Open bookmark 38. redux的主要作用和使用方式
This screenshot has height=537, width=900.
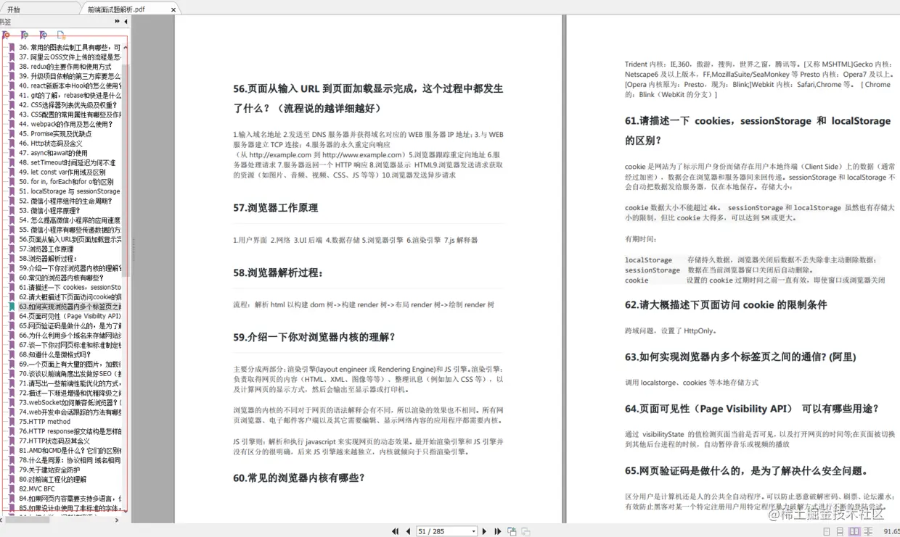point(65,66)
